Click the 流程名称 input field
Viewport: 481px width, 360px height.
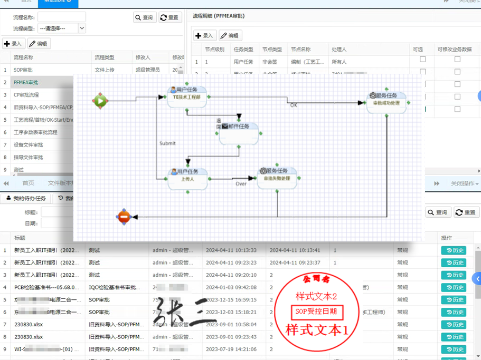pos(62,17)
